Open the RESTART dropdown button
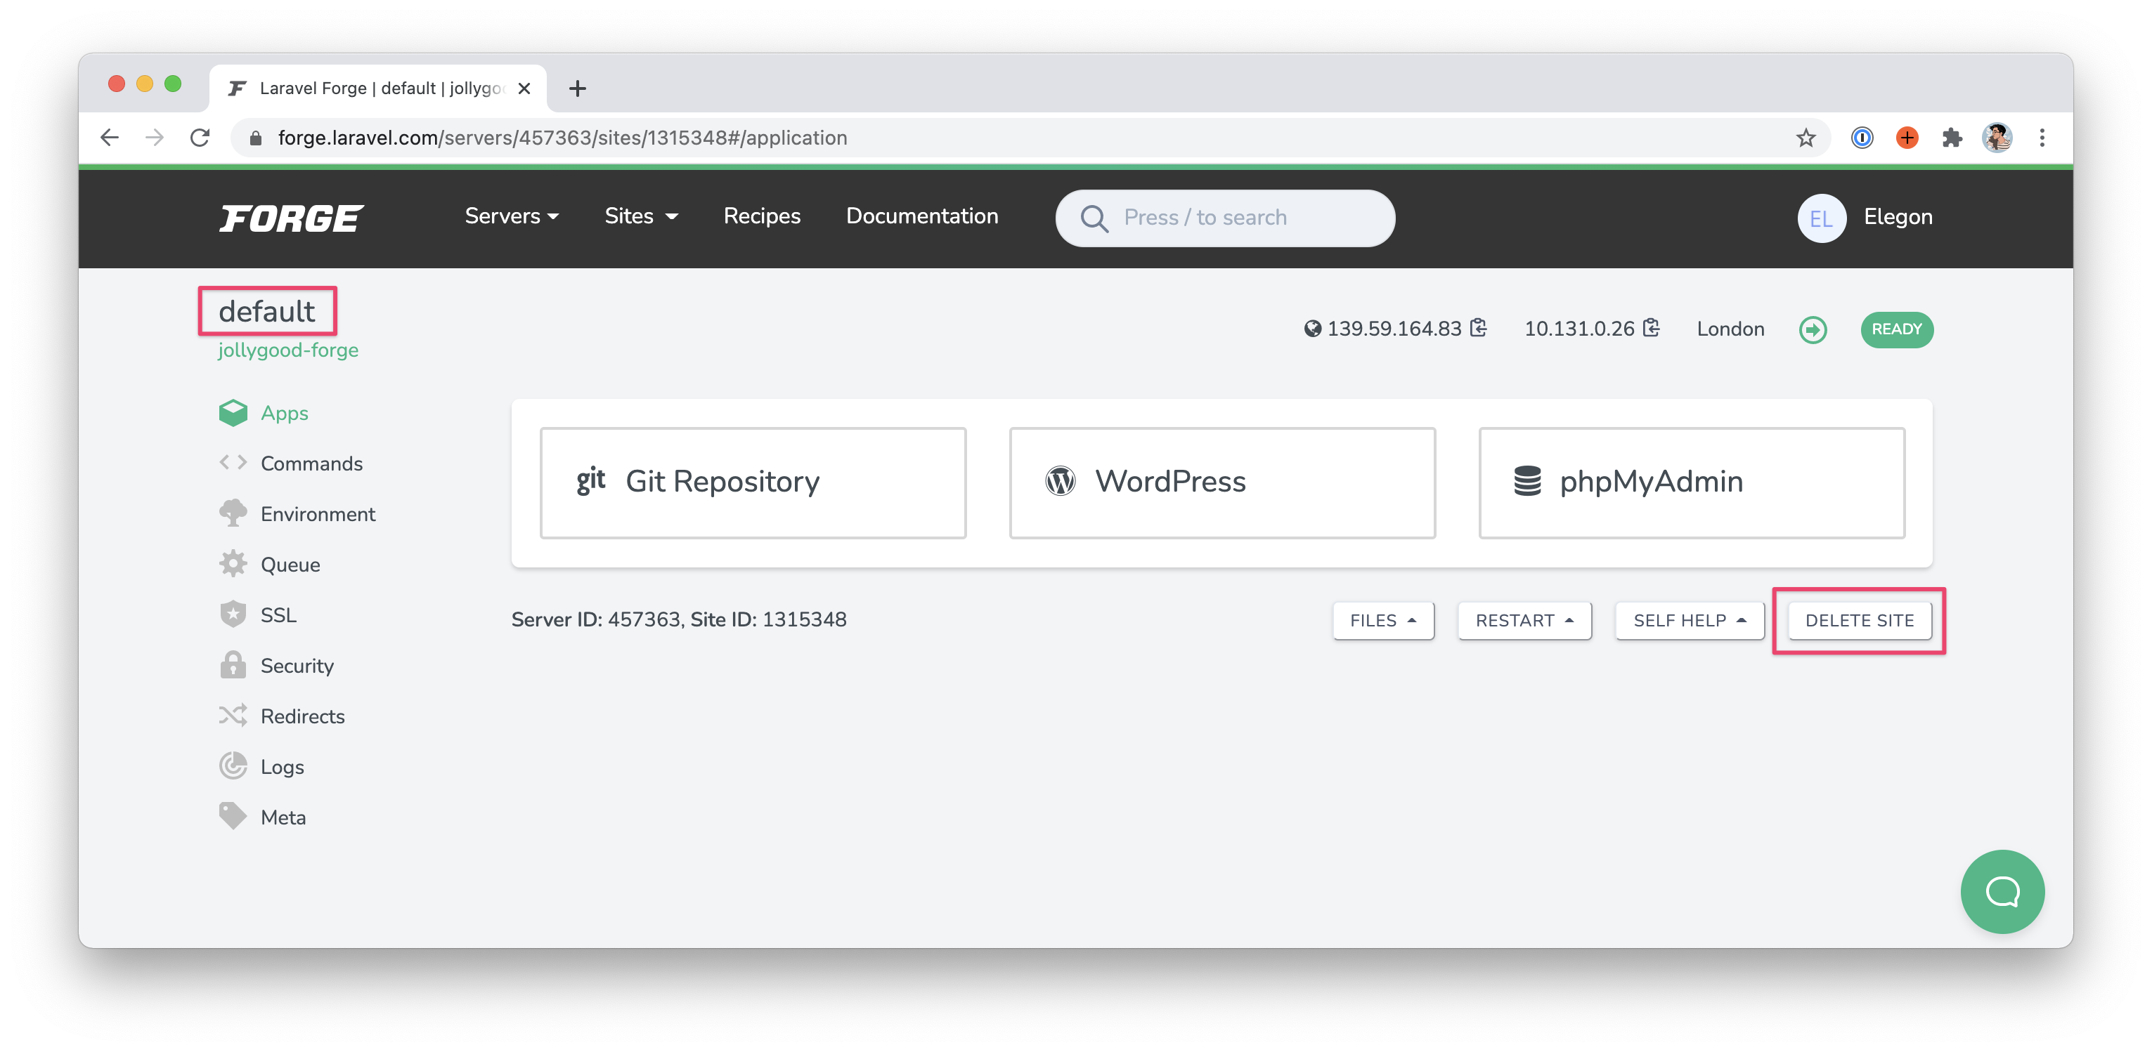 (1524, 620)
